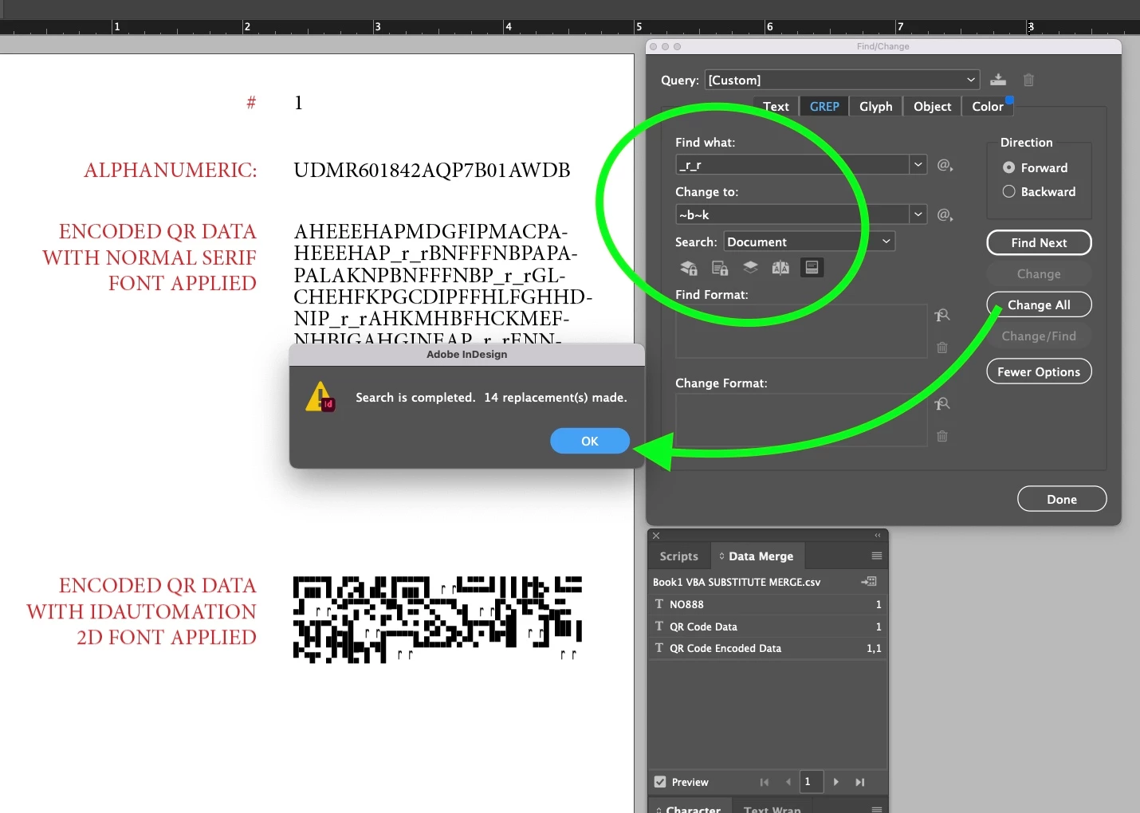Image resolution: width=1140 pixels, height=813 pixels.
Task: Go to first Data Merge record
Action: [x=764, y=782]
